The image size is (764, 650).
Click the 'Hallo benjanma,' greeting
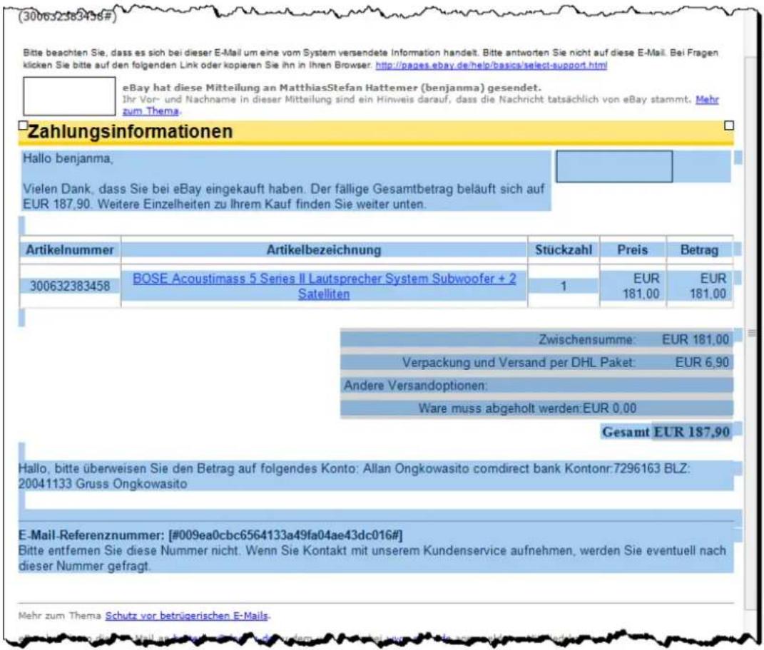(68, 158)
